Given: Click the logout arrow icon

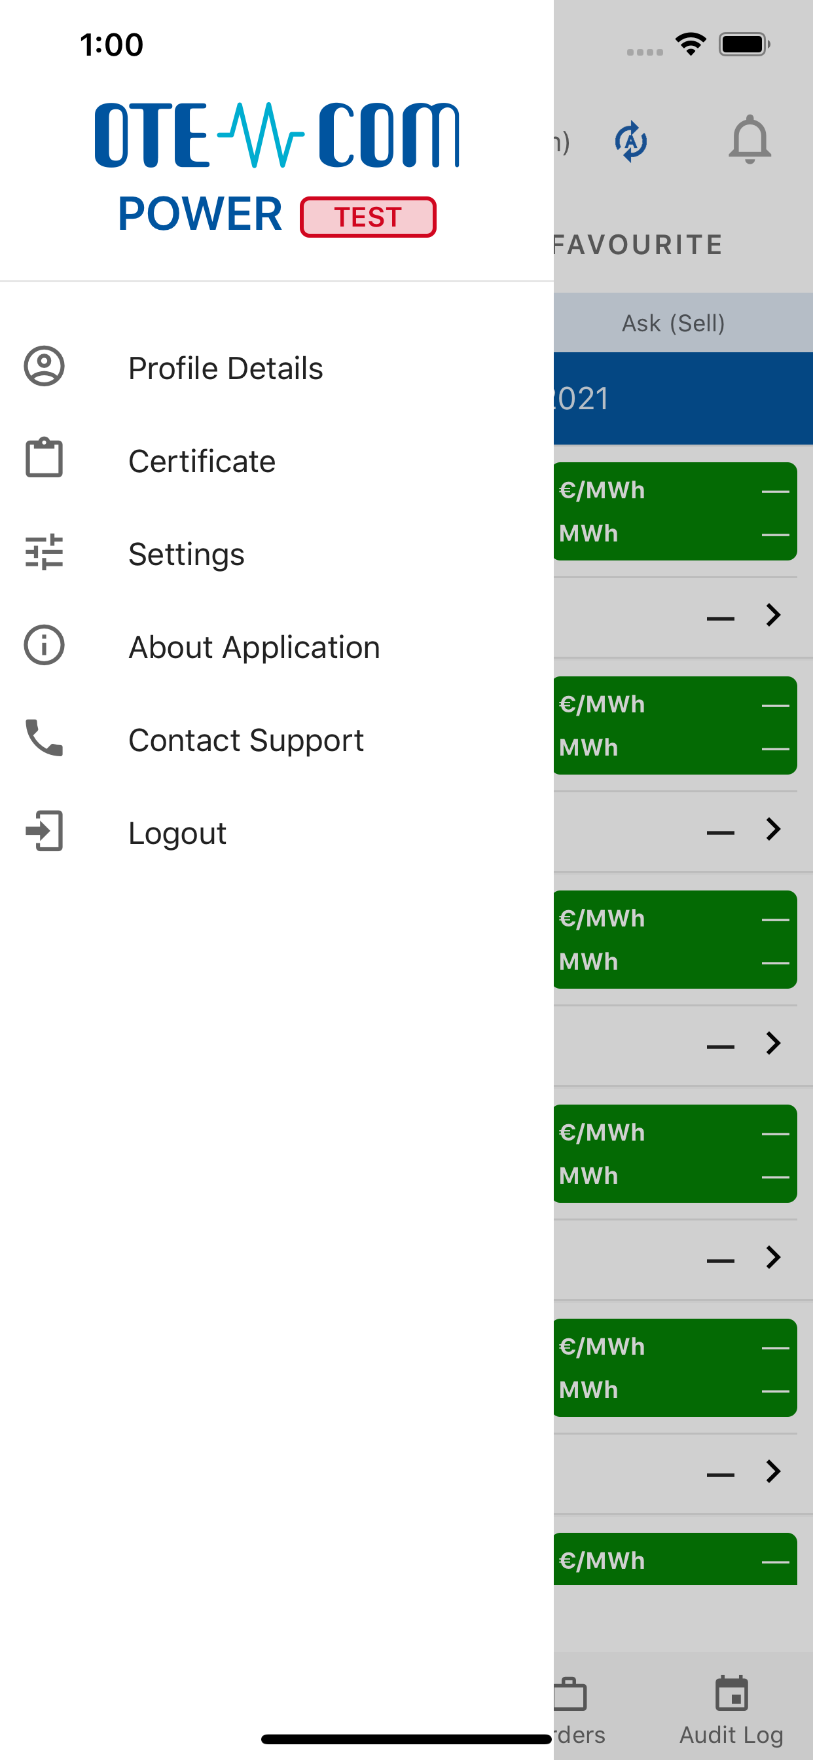Looking at the screenshot, I should 45,831.
